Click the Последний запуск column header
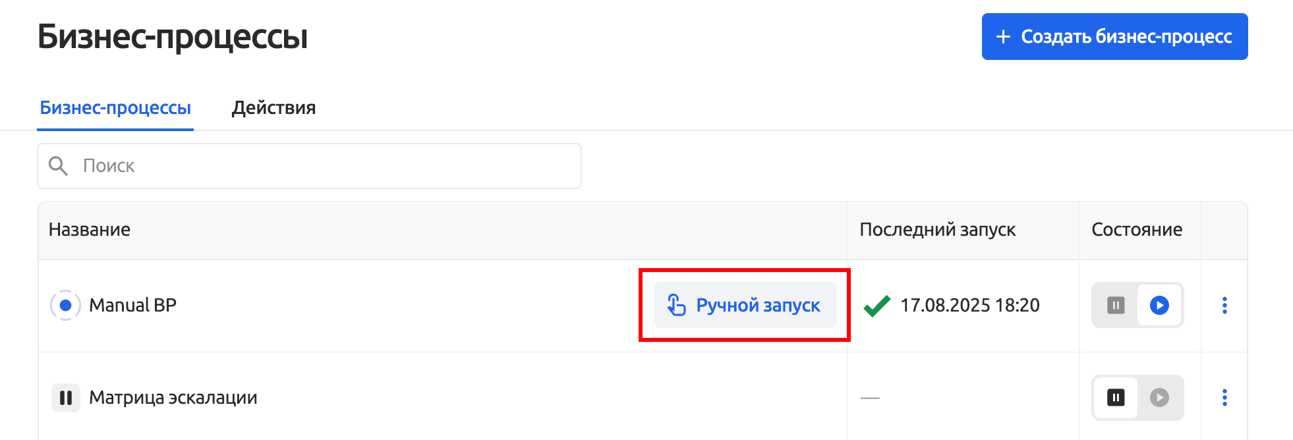Image resolution: width=1293 pixels, height=440 pixels. tap(937, 230)
